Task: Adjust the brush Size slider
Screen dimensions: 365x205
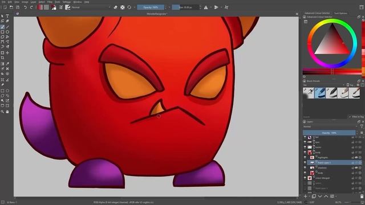Action: [x=185, y=7]
